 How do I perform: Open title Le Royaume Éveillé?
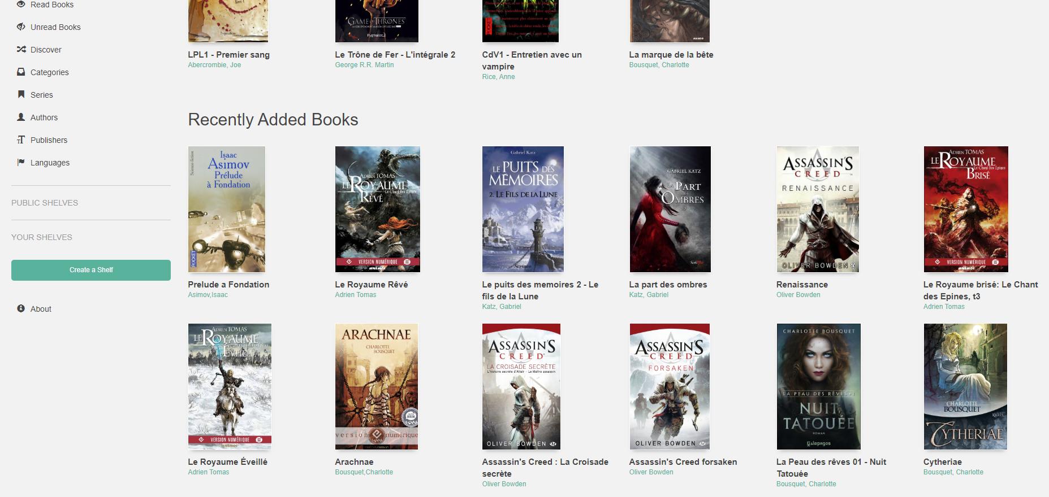pyautogui.click(x=227, y=462)
